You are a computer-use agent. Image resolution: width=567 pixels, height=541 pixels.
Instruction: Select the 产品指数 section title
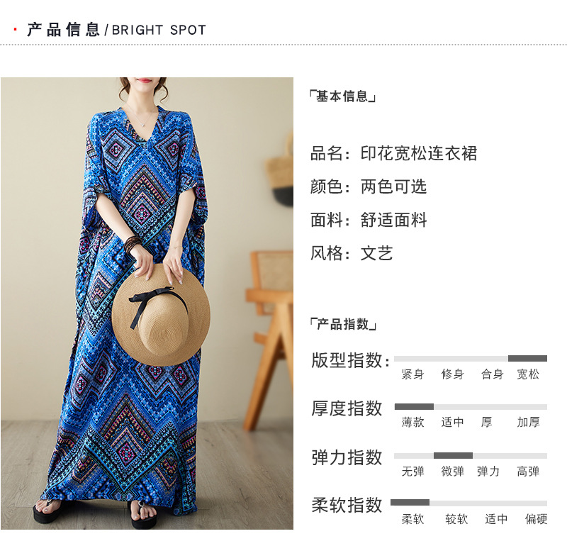coord(343,324)
